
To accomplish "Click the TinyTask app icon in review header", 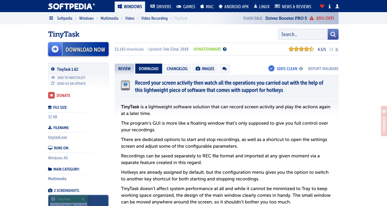I will point(125,85).
